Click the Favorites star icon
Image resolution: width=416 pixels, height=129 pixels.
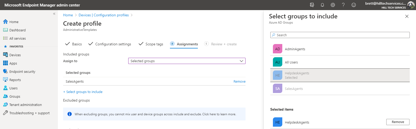(x=5, y=47)
